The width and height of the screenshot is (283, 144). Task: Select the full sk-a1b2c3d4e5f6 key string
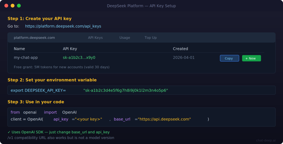click(x=126, y=90)
